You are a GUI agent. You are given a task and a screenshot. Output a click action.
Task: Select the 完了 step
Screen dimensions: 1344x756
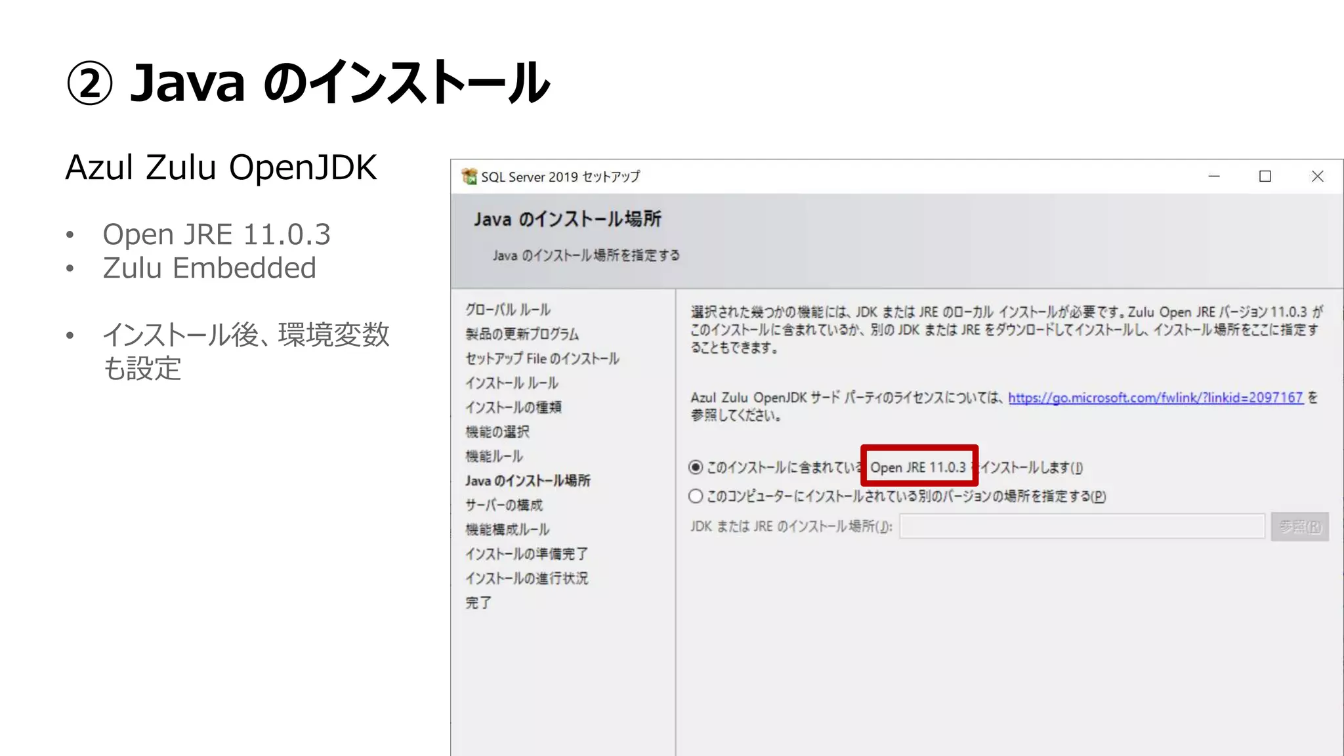point(478,602)
